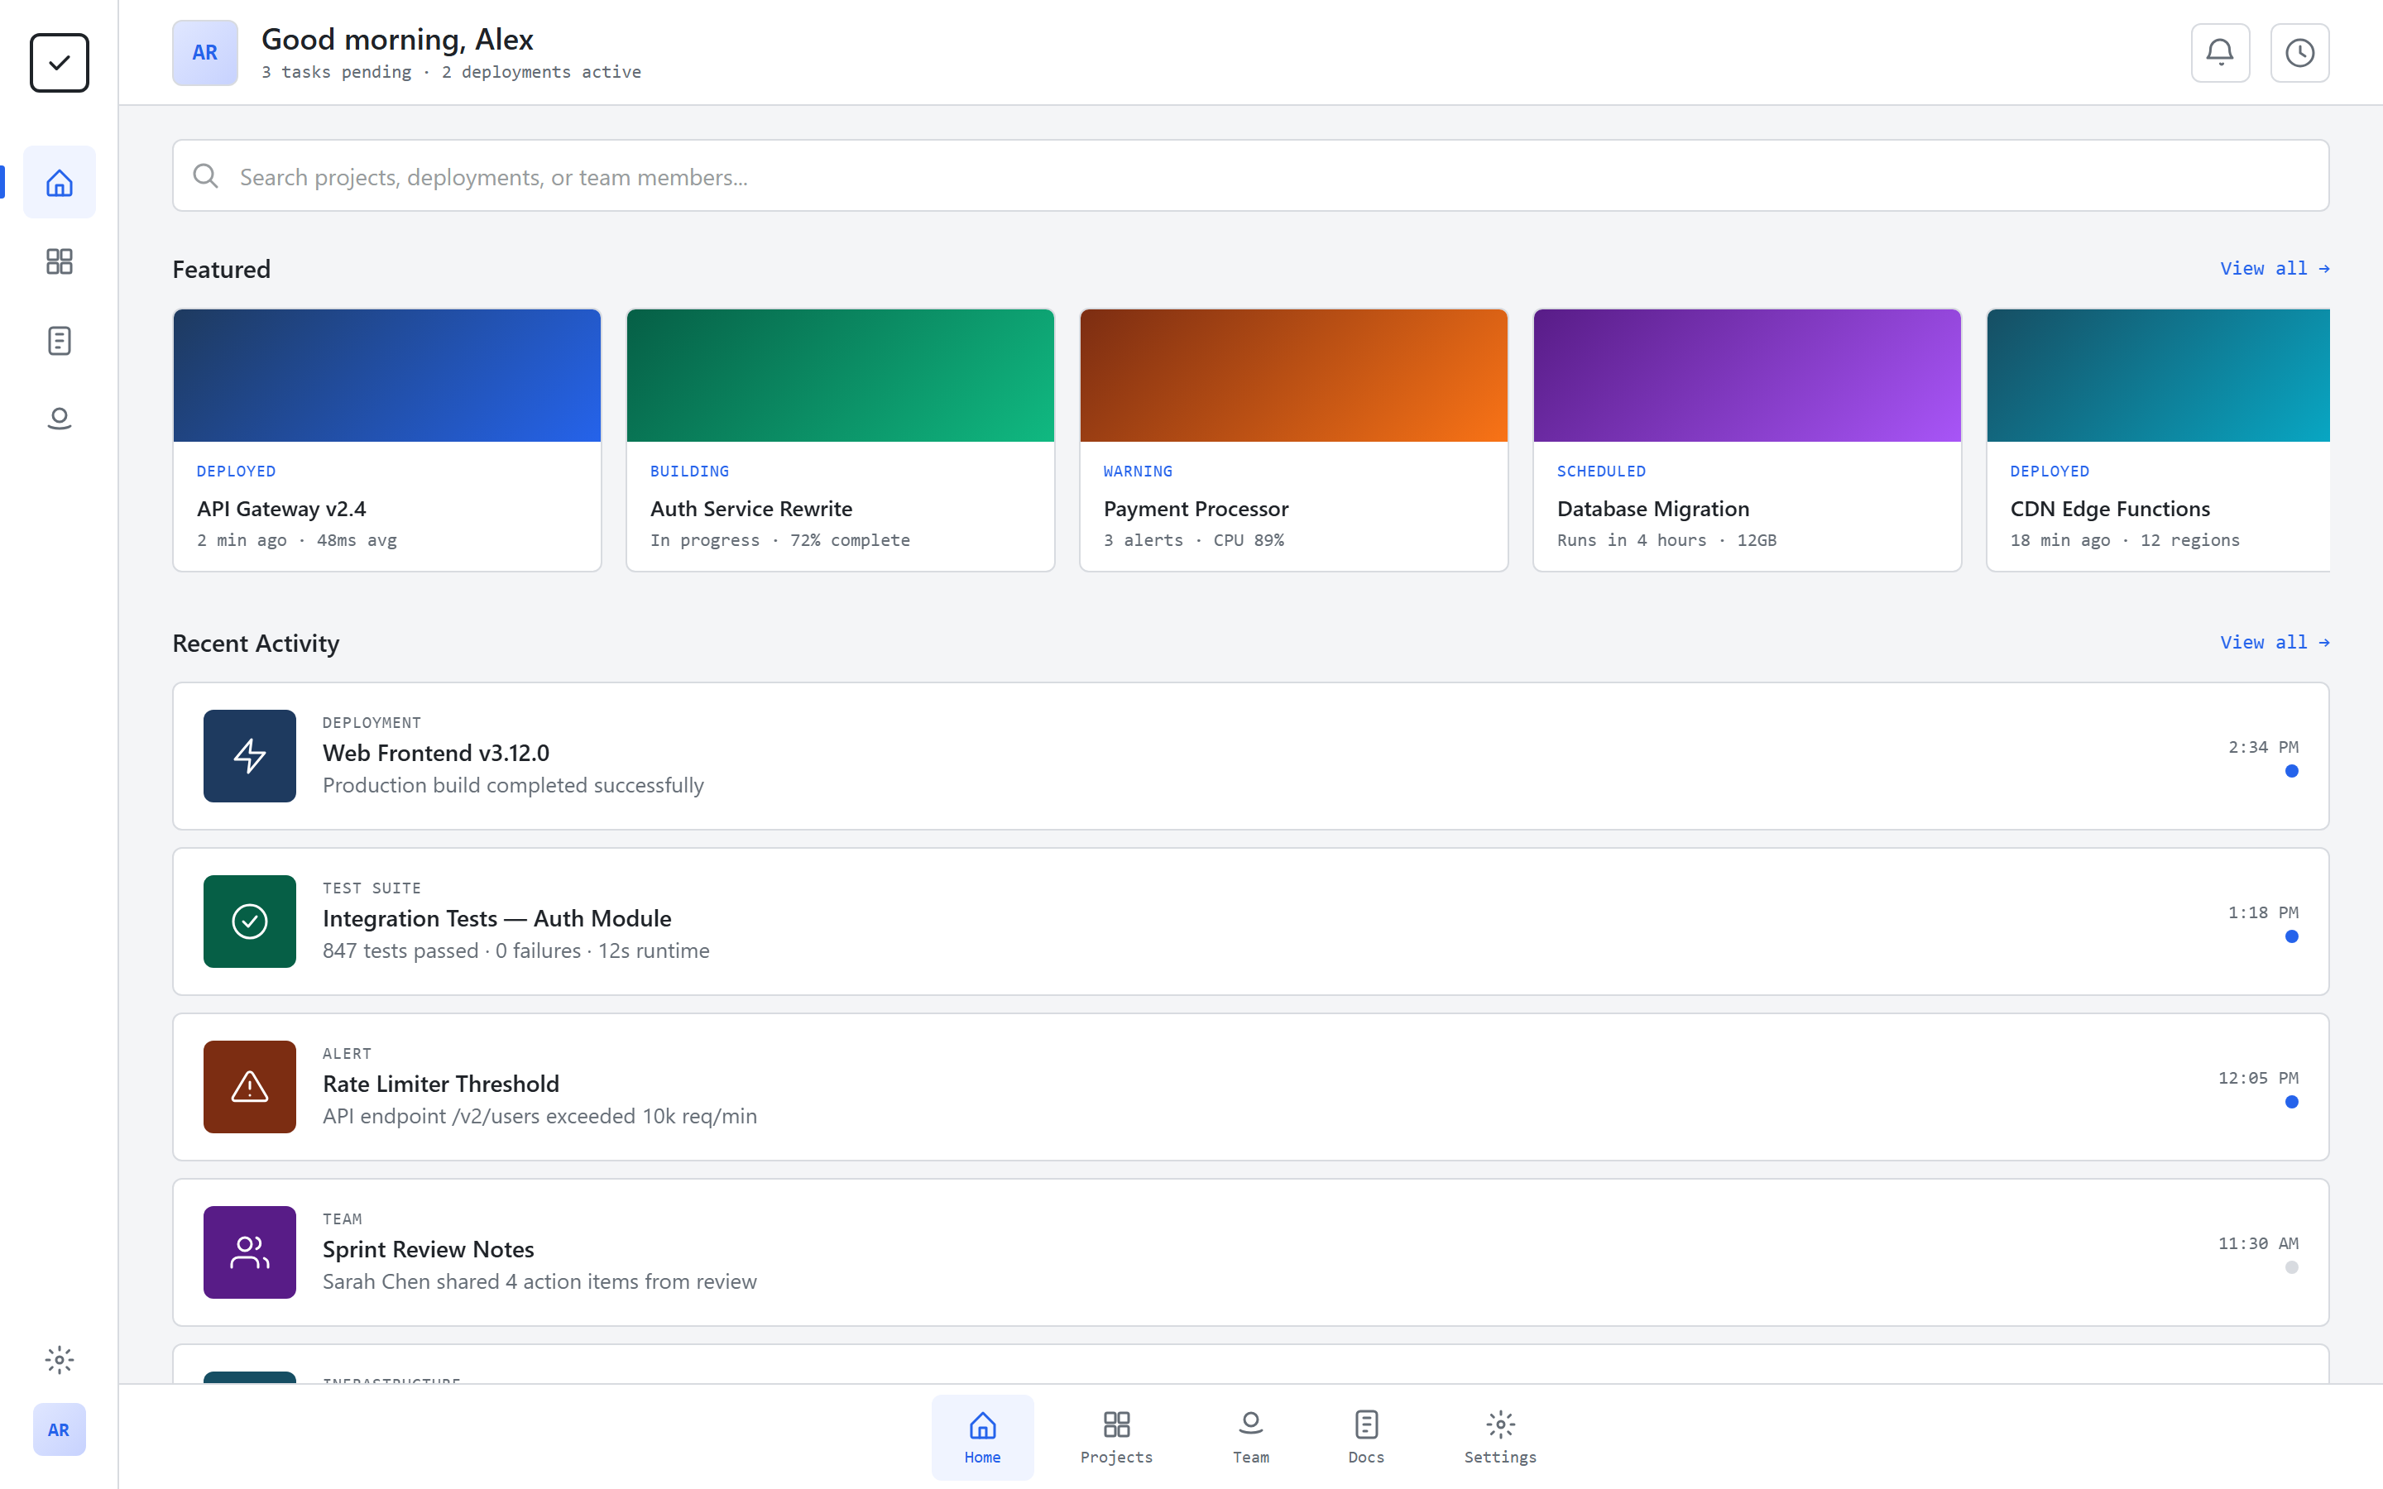Image resolution: width=2383 pixels, height=1489 pixels.
Task: Click the Payment Processor title
Action: [x=1196, y=509]
